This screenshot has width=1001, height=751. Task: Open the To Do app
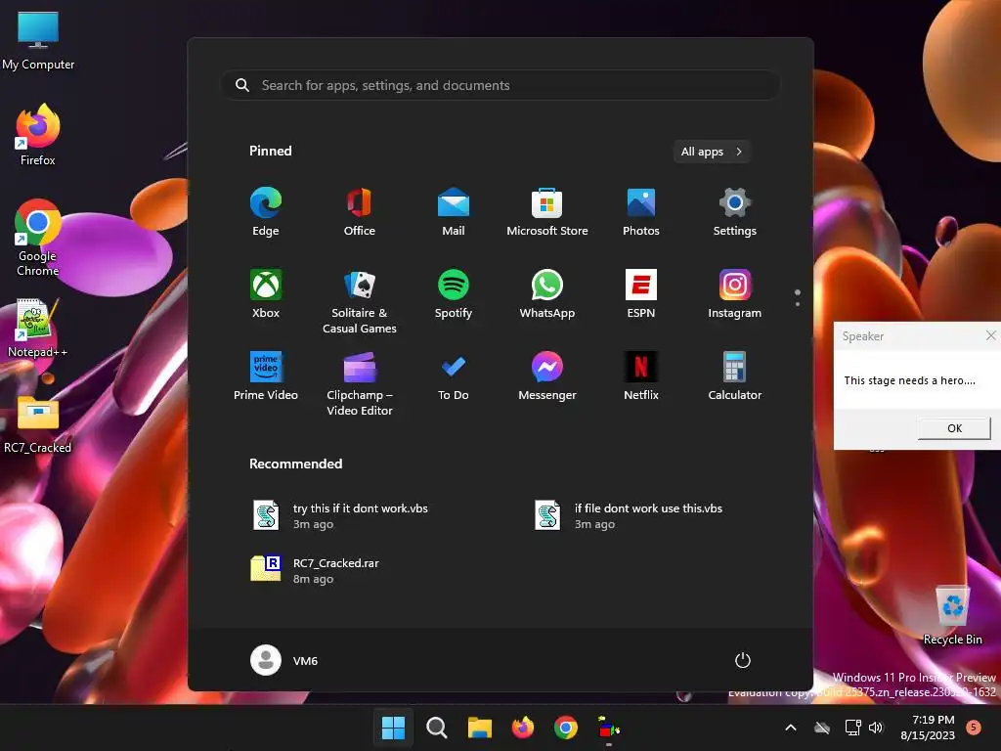(454, 376)
